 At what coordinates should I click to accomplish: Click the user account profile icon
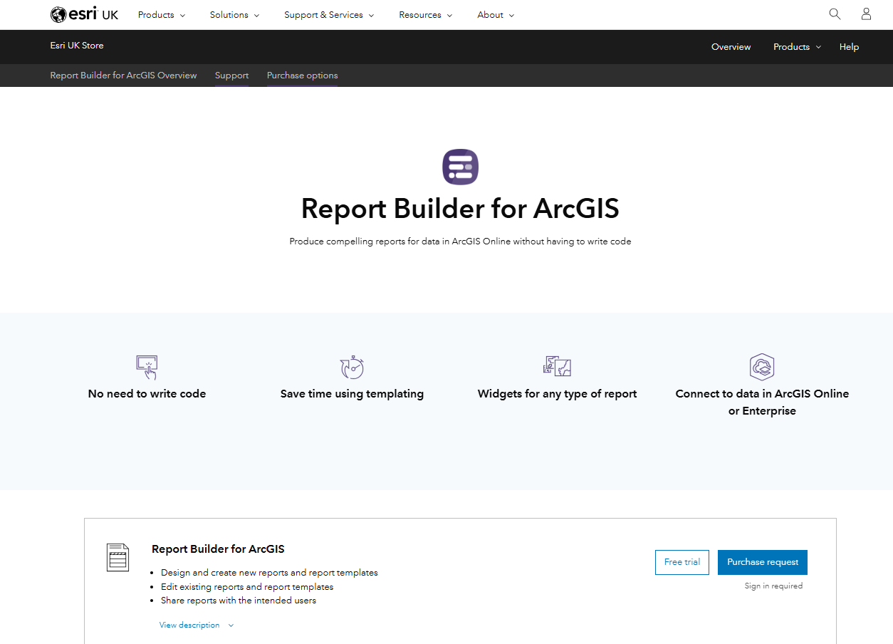tap(866, 14)
